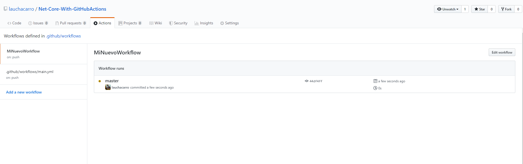Viewport: 523px width, 164px height.
Task: Open the Net-Core-With-GitHubActions repository link
Action: coord(72,9)
